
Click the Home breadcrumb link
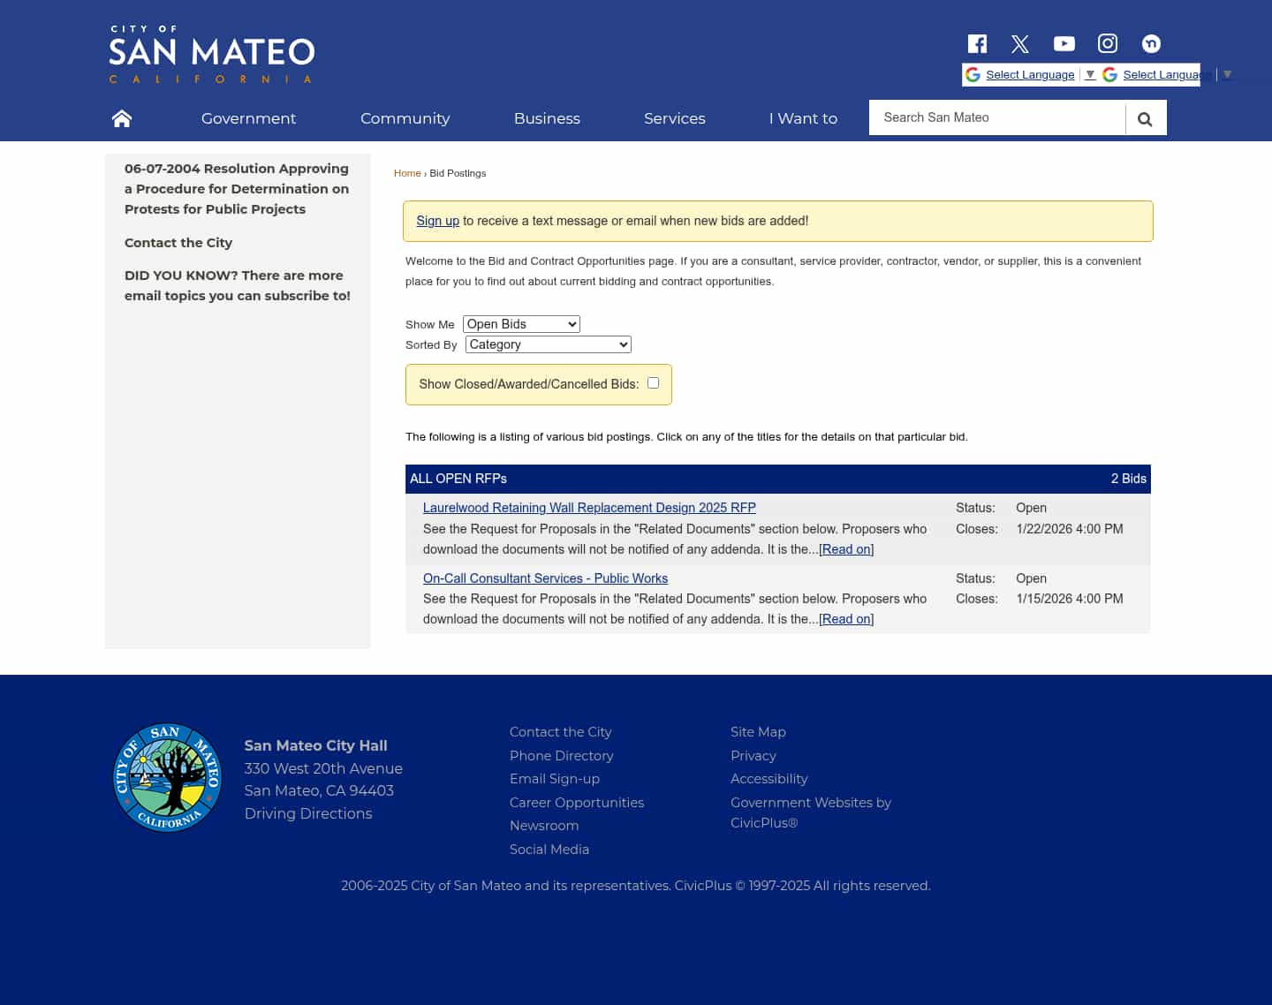click(407, 173)
